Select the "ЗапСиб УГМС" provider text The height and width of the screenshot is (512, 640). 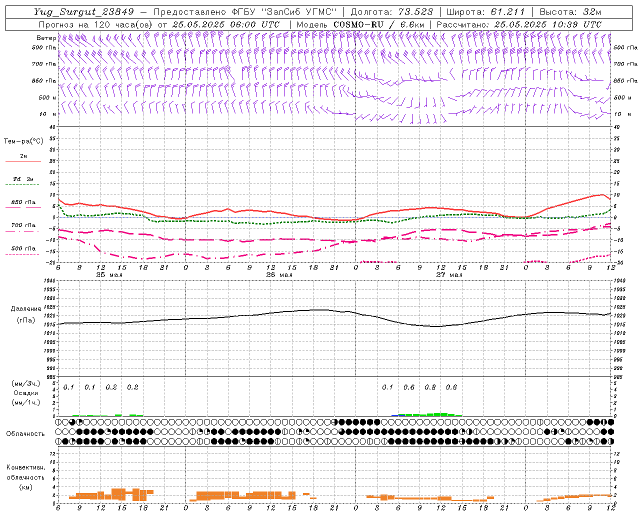click(299, 12)
